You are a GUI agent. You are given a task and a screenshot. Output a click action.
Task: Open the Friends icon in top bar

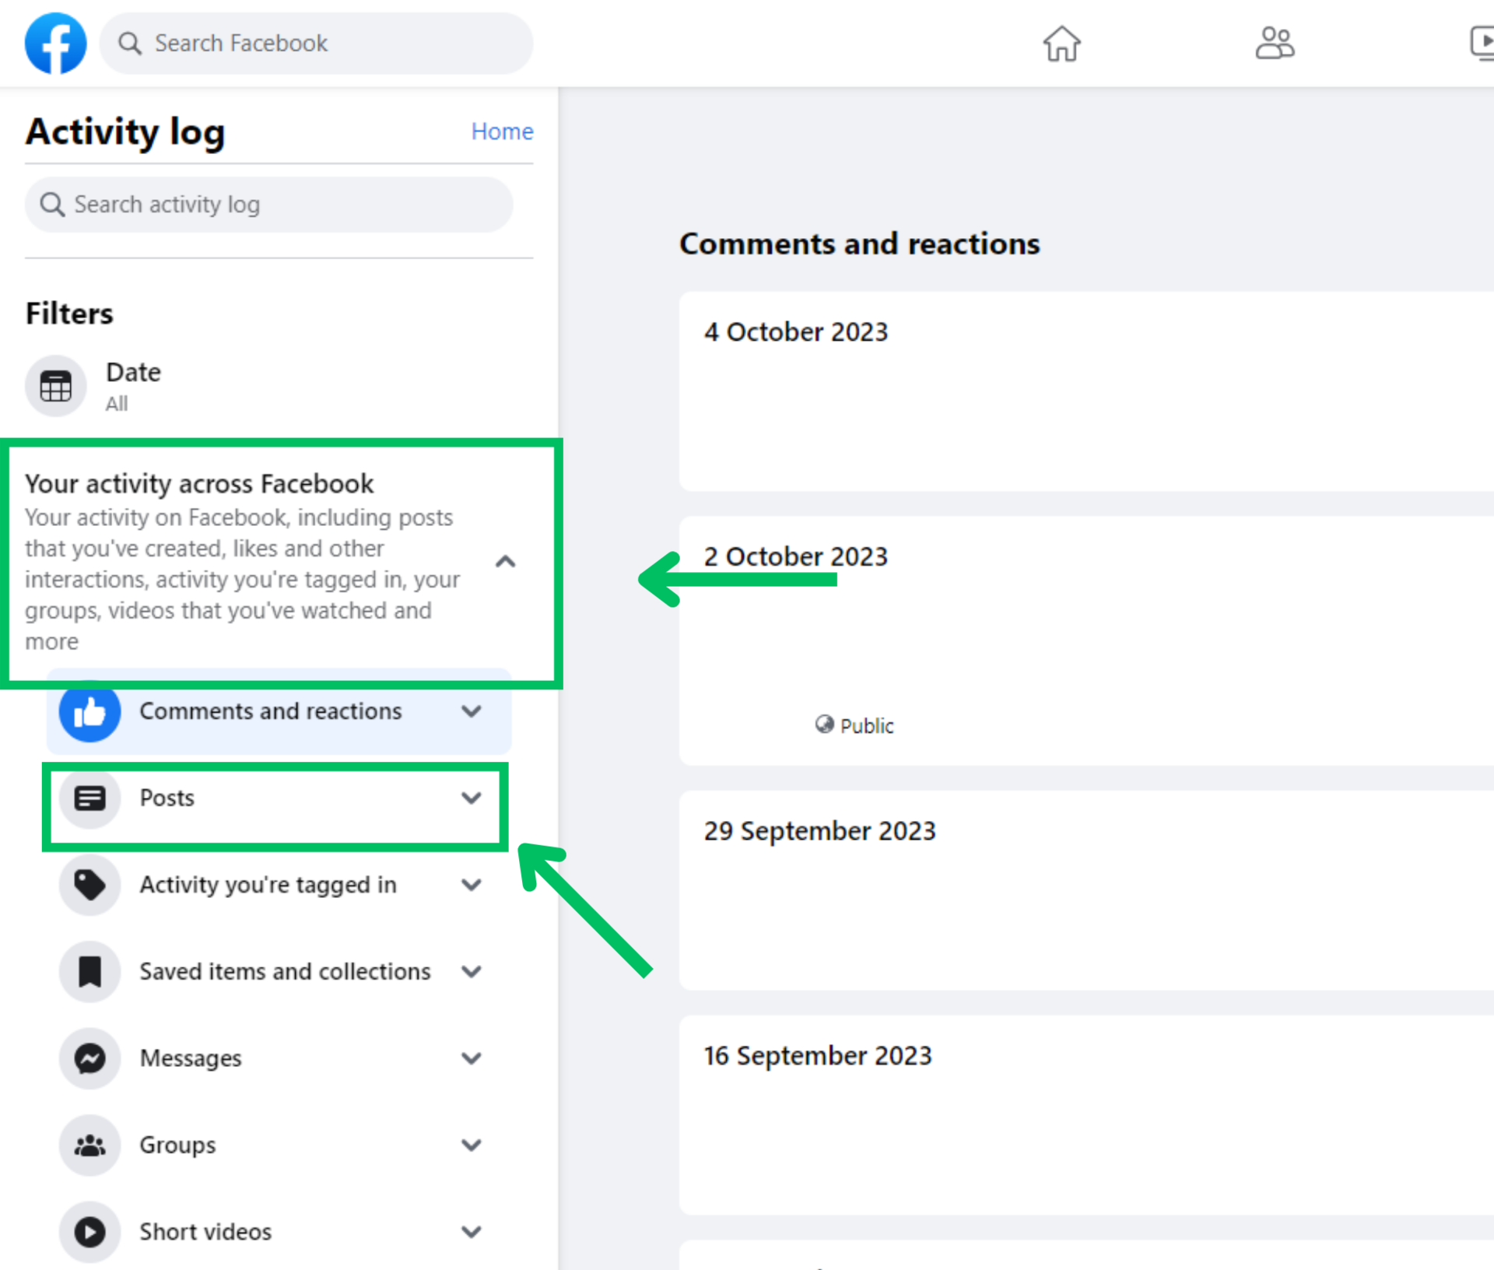coord(1275,43)
